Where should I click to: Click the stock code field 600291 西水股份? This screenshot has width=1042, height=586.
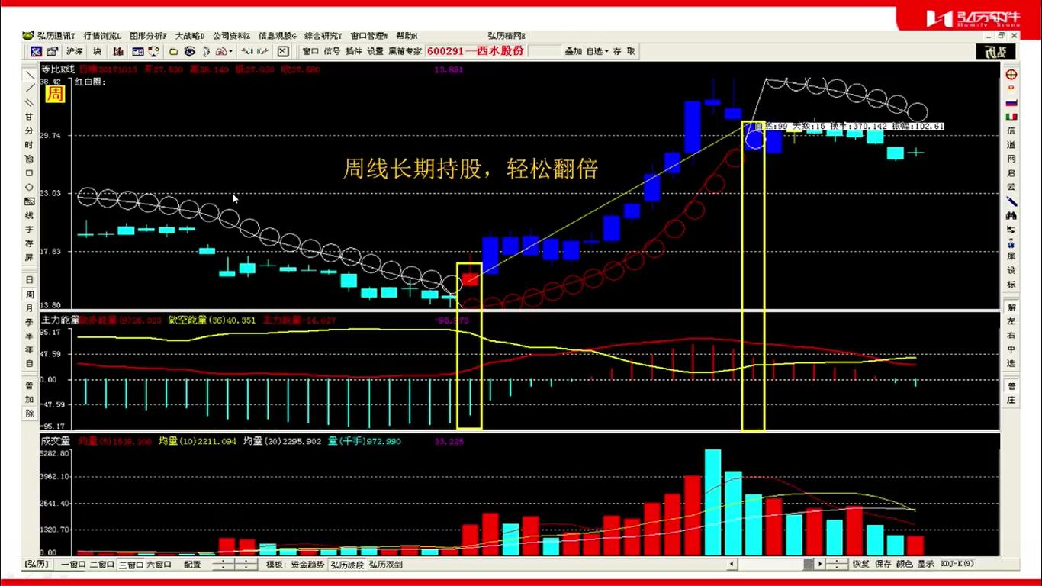point(476,52)
